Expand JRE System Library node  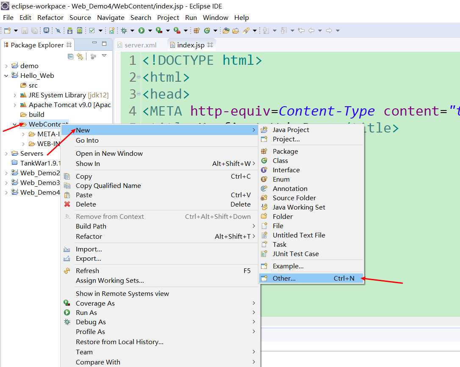click(x=15, y=95)
